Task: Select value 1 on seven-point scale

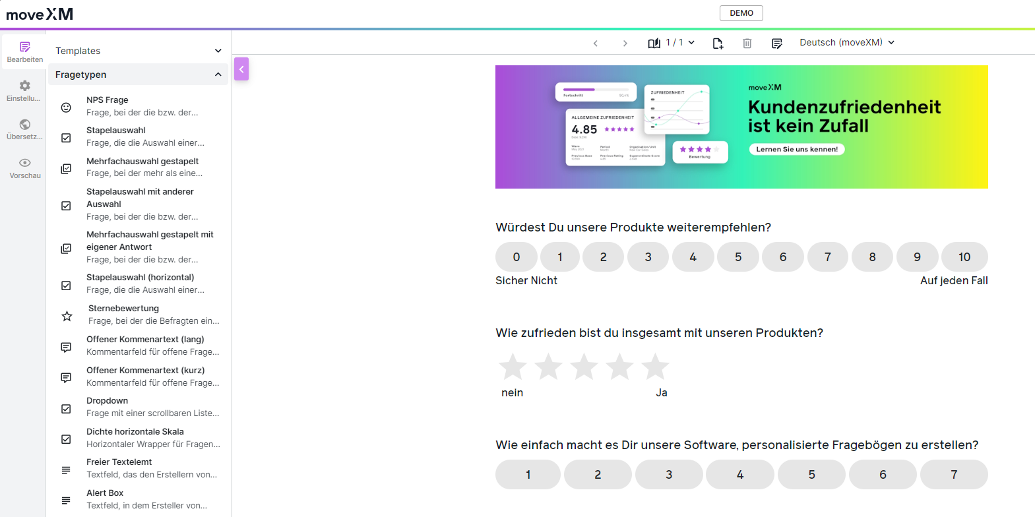Action: coord(528,475)
